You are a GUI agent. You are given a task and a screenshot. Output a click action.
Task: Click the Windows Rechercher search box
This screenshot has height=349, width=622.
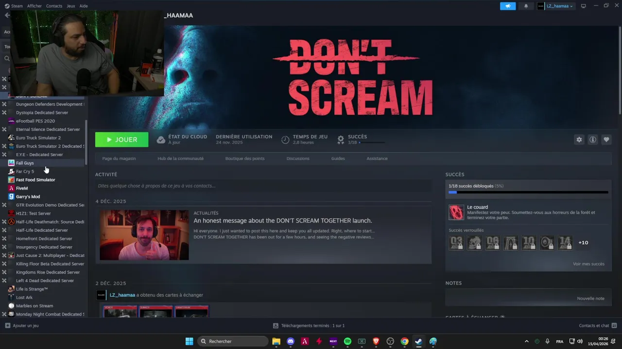[233, 341]
